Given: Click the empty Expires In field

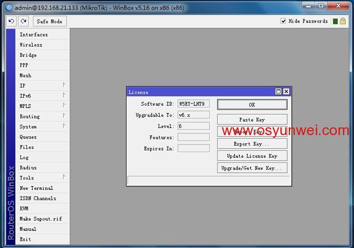Looking at the screenshot, I should [194, 148].
